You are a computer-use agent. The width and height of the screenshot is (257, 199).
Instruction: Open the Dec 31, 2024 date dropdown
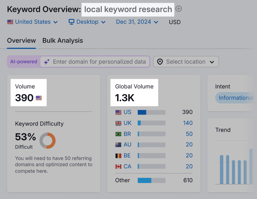click(137, 22)
